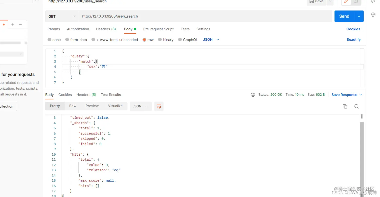
Task: Select the none body type
Action: 54,40
